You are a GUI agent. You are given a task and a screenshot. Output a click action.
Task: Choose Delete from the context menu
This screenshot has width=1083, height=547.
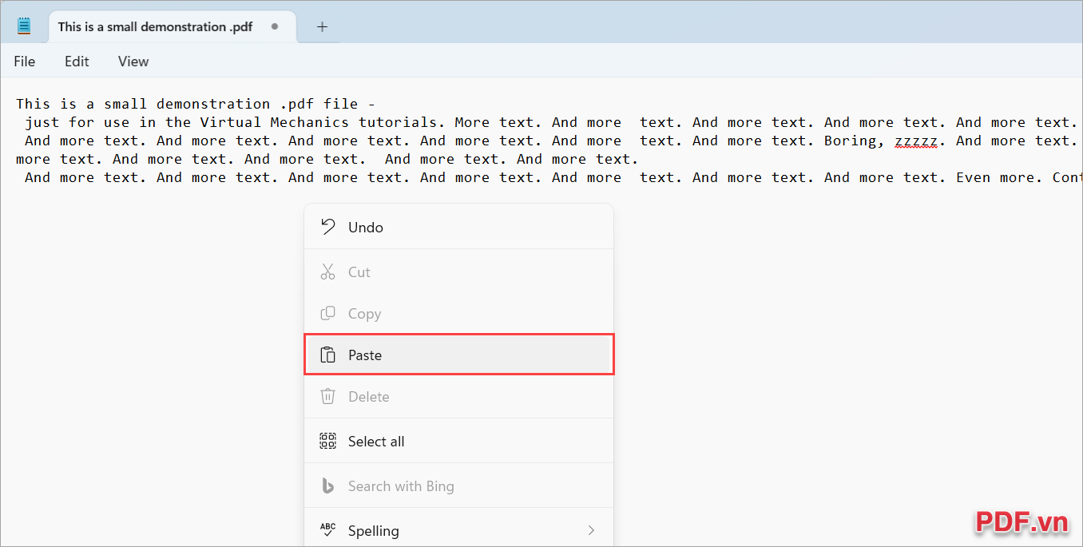point(458,396)
